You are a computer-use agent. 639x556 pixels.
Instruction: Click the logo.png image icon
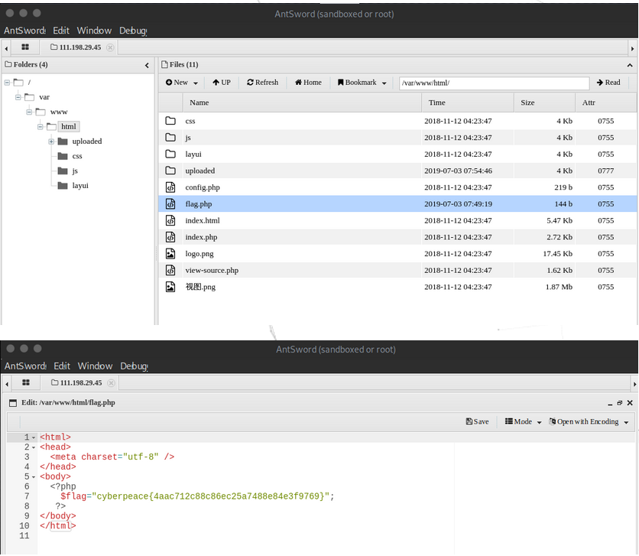point(170,254)
